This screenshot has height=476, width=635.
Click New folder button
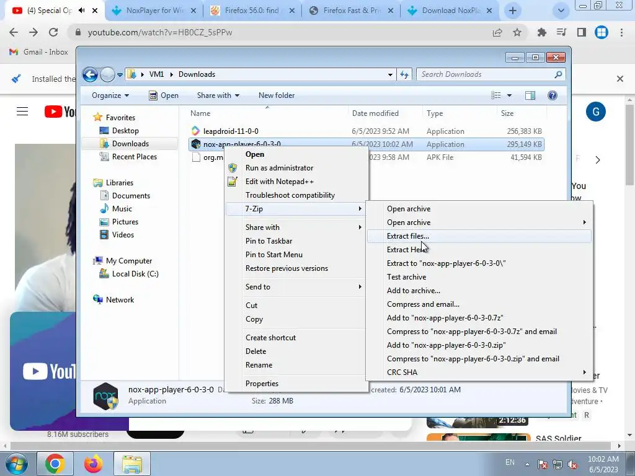[x=277, y=95]
